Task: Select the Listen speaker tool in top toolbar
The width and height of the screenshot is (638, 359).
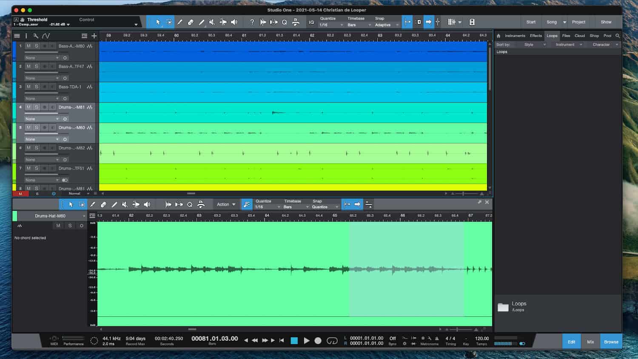Action: tap(234, 22)
